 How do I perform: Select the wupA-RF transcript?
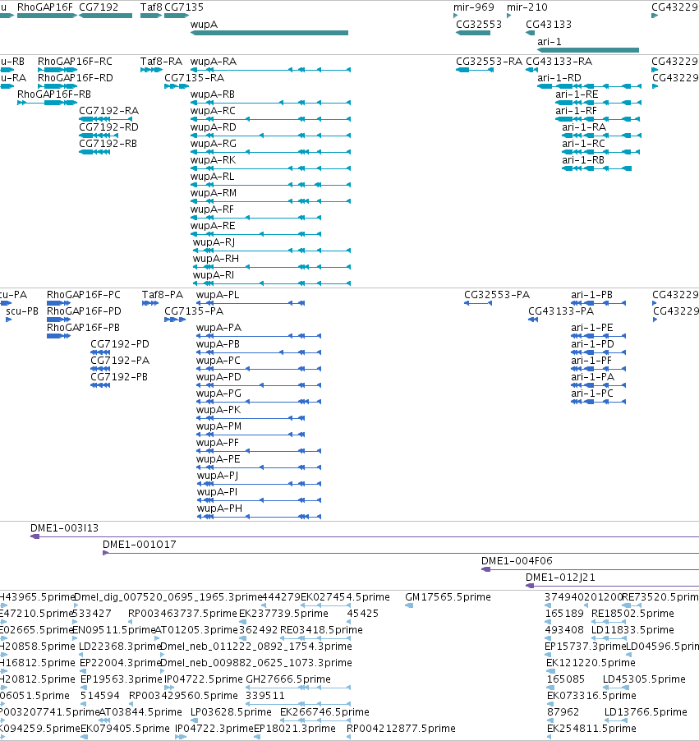click(255, 218)
